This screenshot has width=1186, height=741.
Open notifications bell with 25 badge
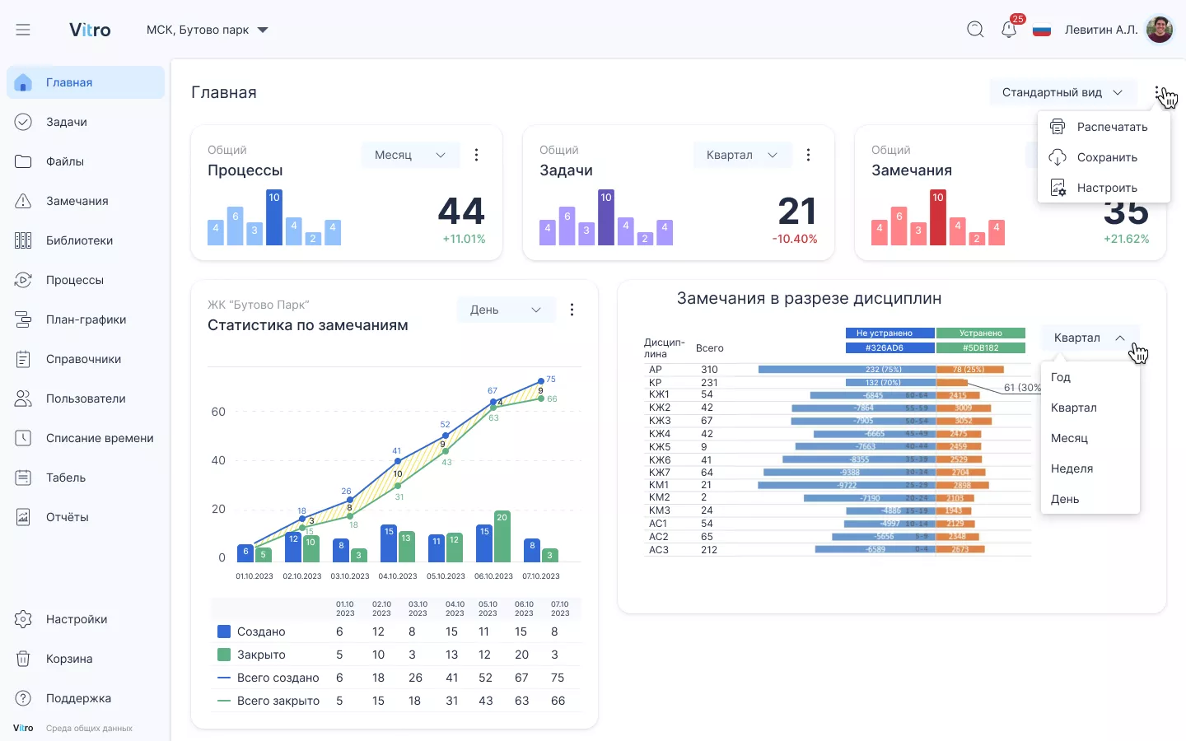1009,30
